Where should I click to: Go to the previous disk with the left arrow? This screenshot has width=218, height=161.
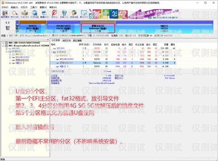6,23
